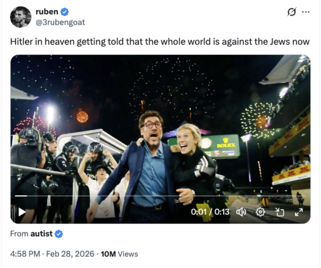
Task: Open ruben's profile via the display name
Action: (x=47, y=11)
